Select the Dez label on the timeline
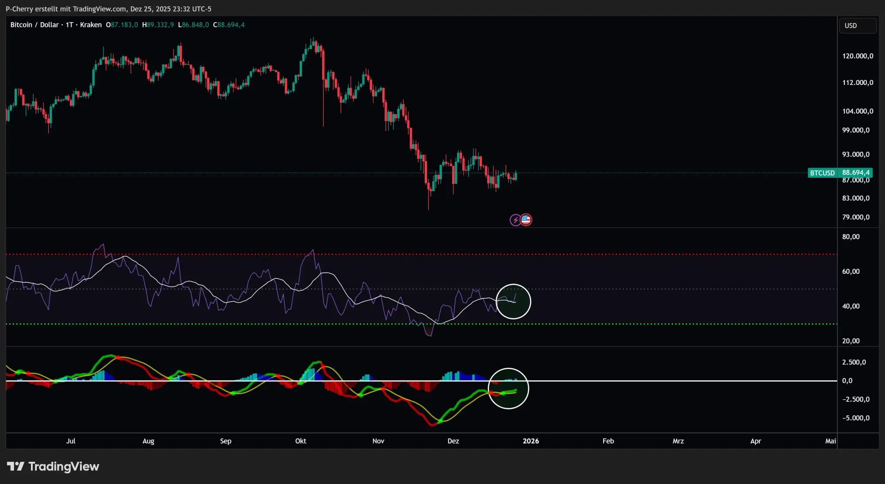The width and height of the screenshot is (885, 484). pyautogui.click(x=453, y=441)
